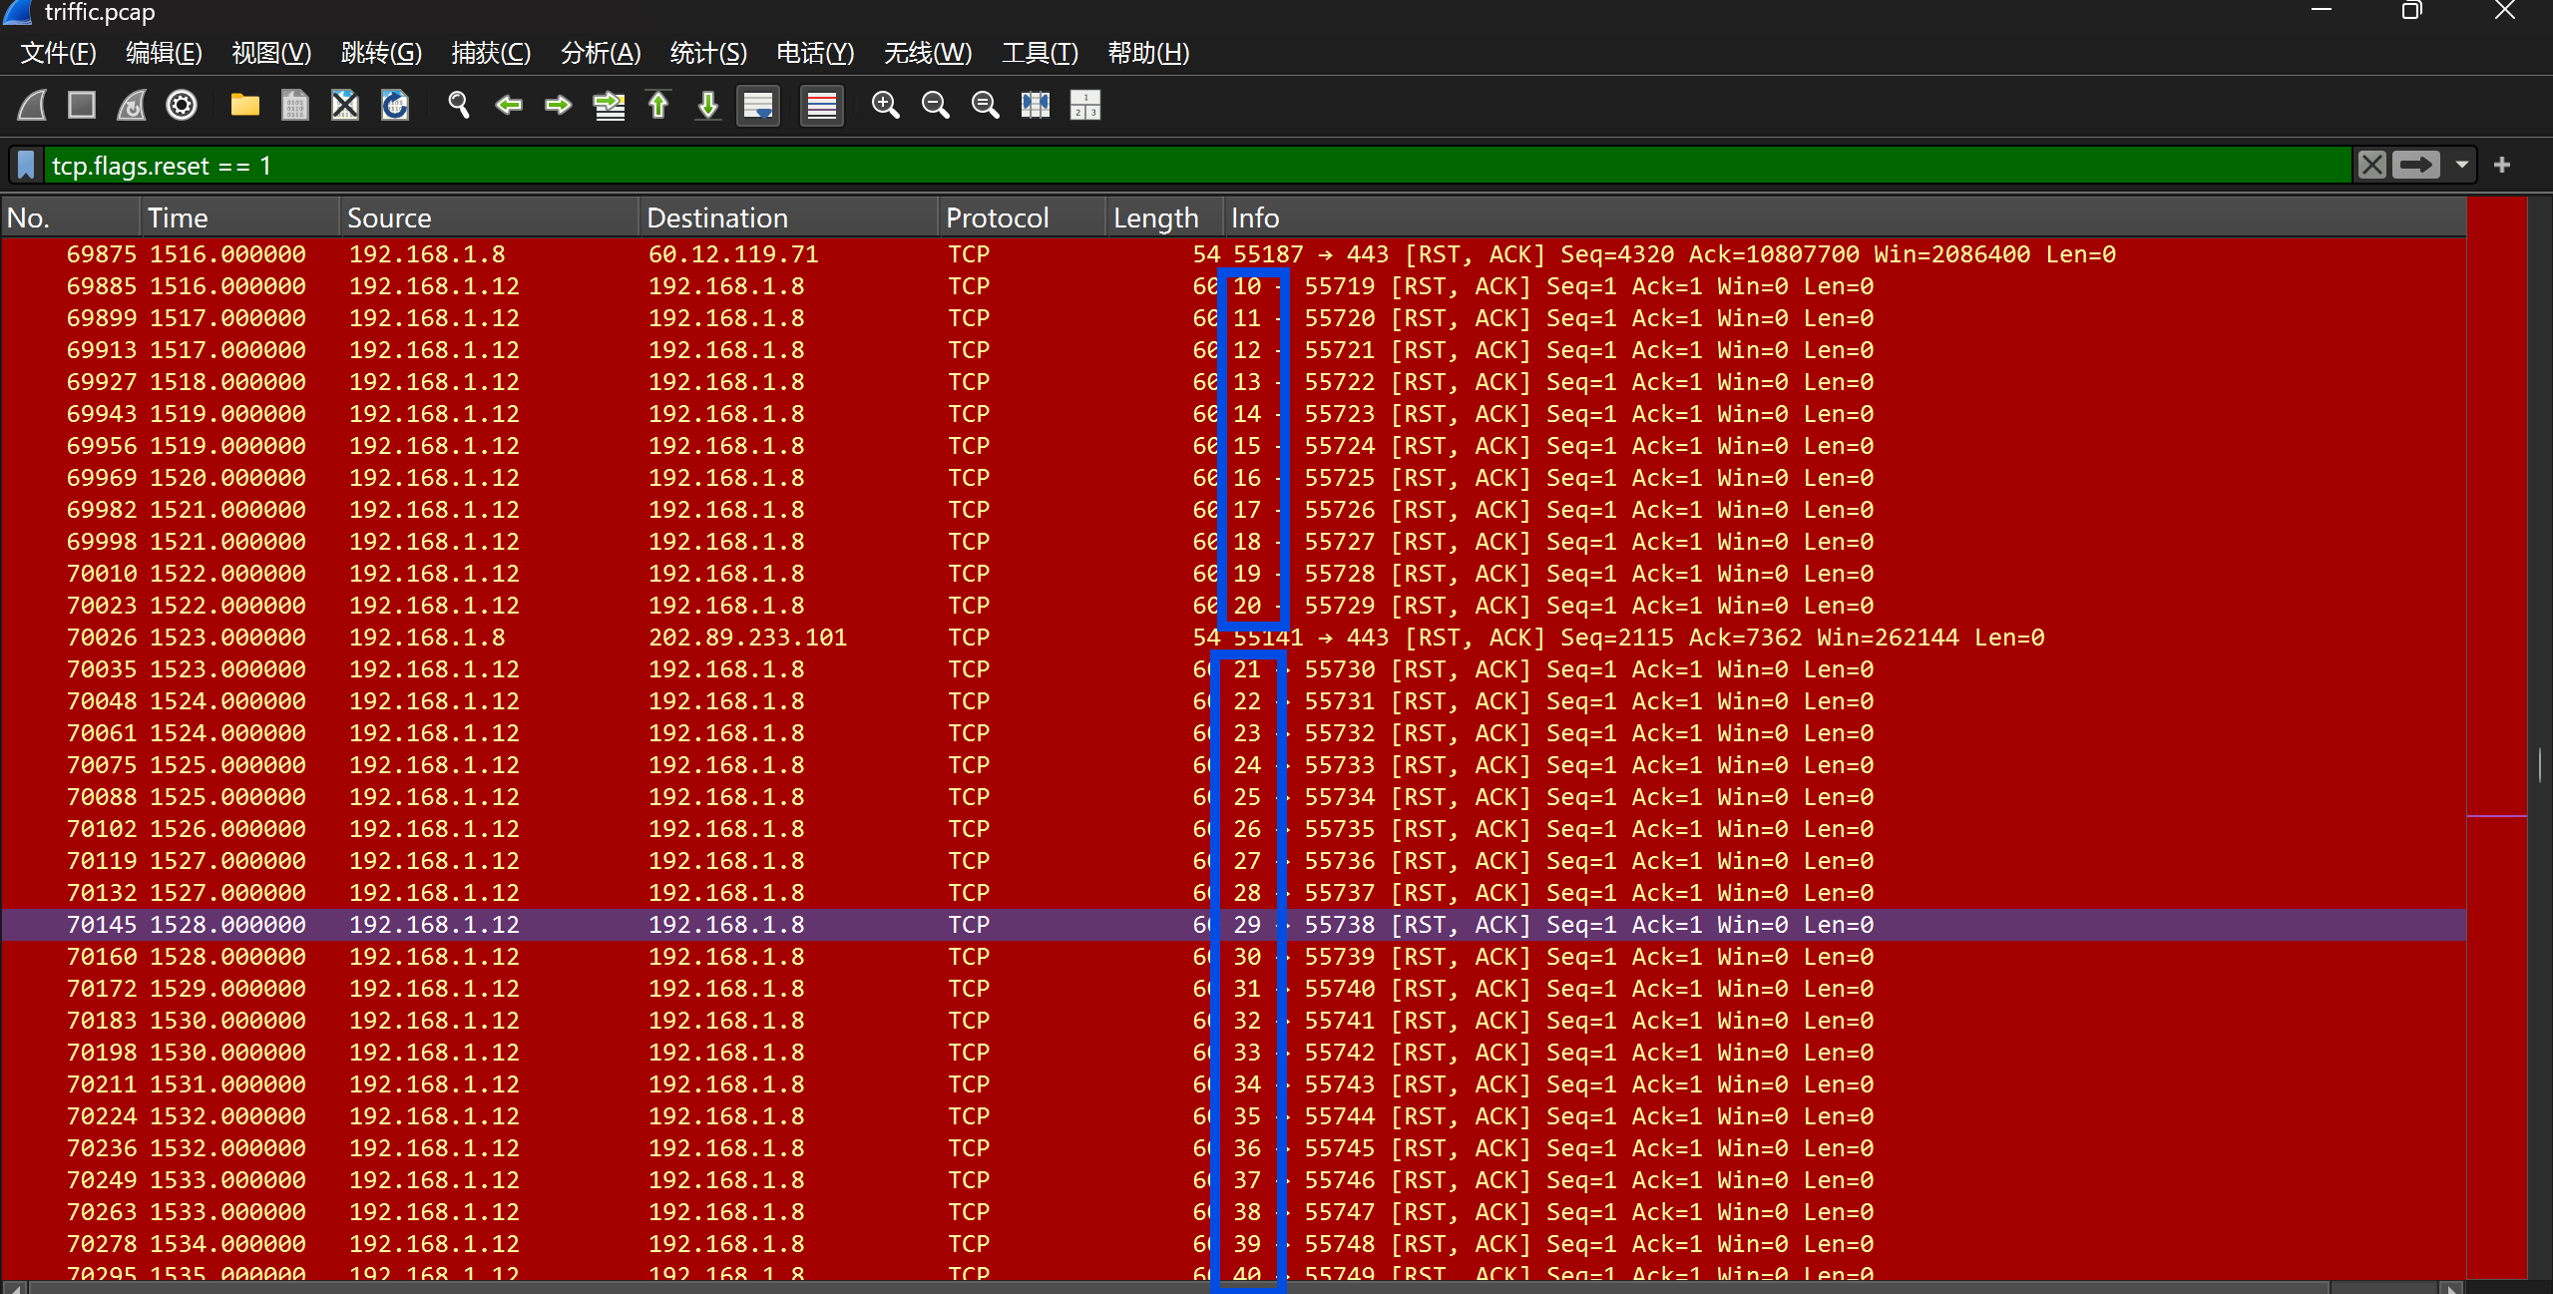Open the 分析(A) menu

click(602, 53)
